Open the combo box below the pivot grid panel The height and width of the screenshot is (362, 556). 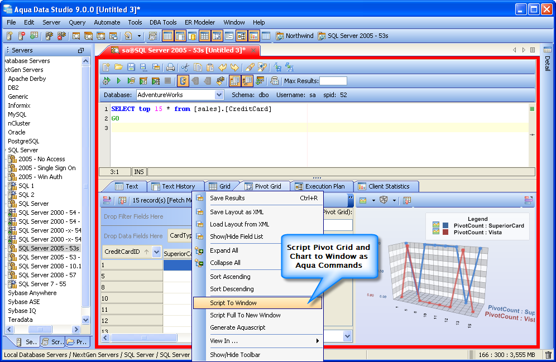point(347,336)
